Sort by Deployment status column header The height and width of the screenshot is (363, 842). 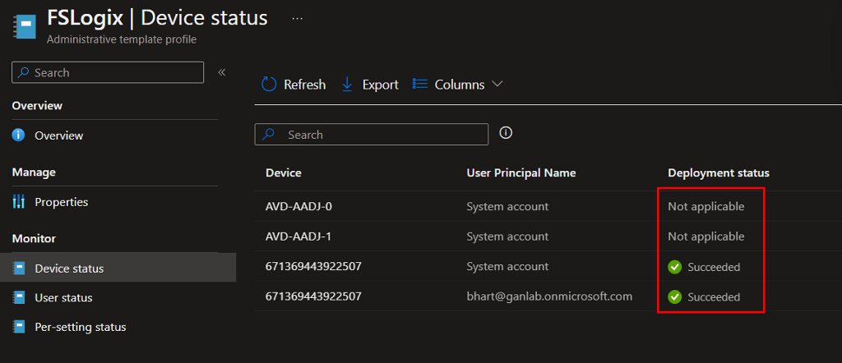coord(718,172)
